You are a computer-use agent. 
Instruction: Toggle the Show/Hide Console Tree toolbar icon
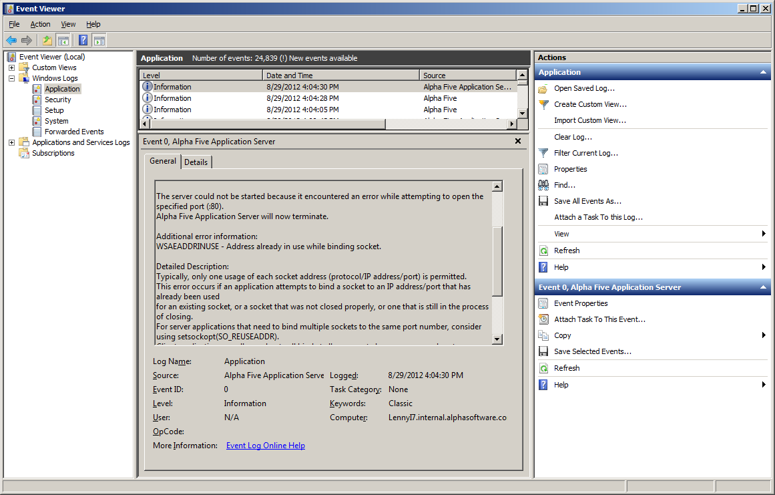point(63,41)
